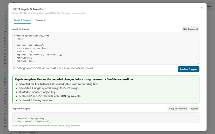Click 'Quoted 6 unquoted object keys.' entry
Viewport: 215px width, 134px height.
(38, 92)
